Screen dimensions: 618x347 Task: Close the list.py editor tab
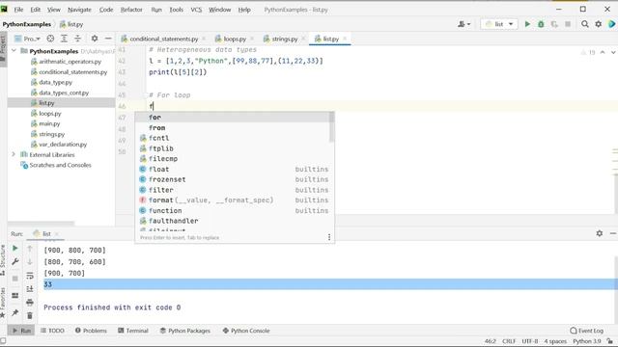coord(345,39)
